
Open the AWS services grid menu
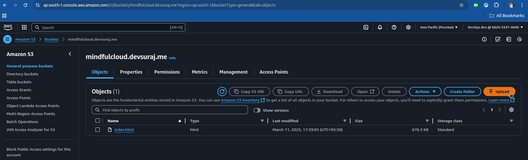pyautogui.click(x=24, y=27)
